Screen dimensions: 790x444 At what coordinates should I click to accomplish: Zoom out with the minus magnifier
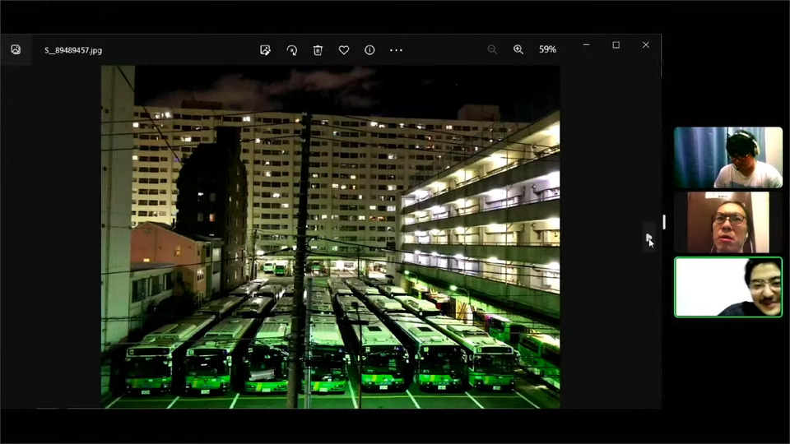[492, 49]
